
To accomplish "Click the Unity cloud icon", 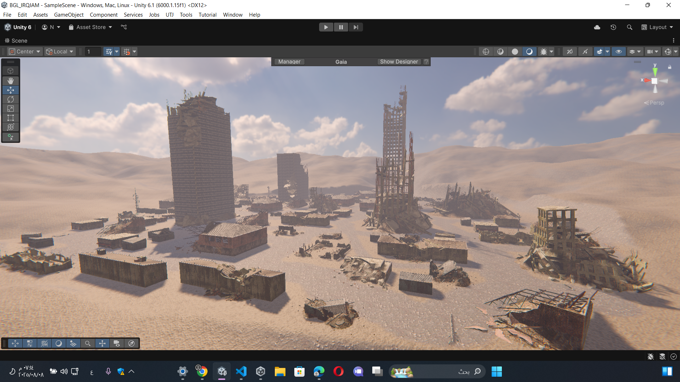I will pyautogui.click(x=597, y=27).
